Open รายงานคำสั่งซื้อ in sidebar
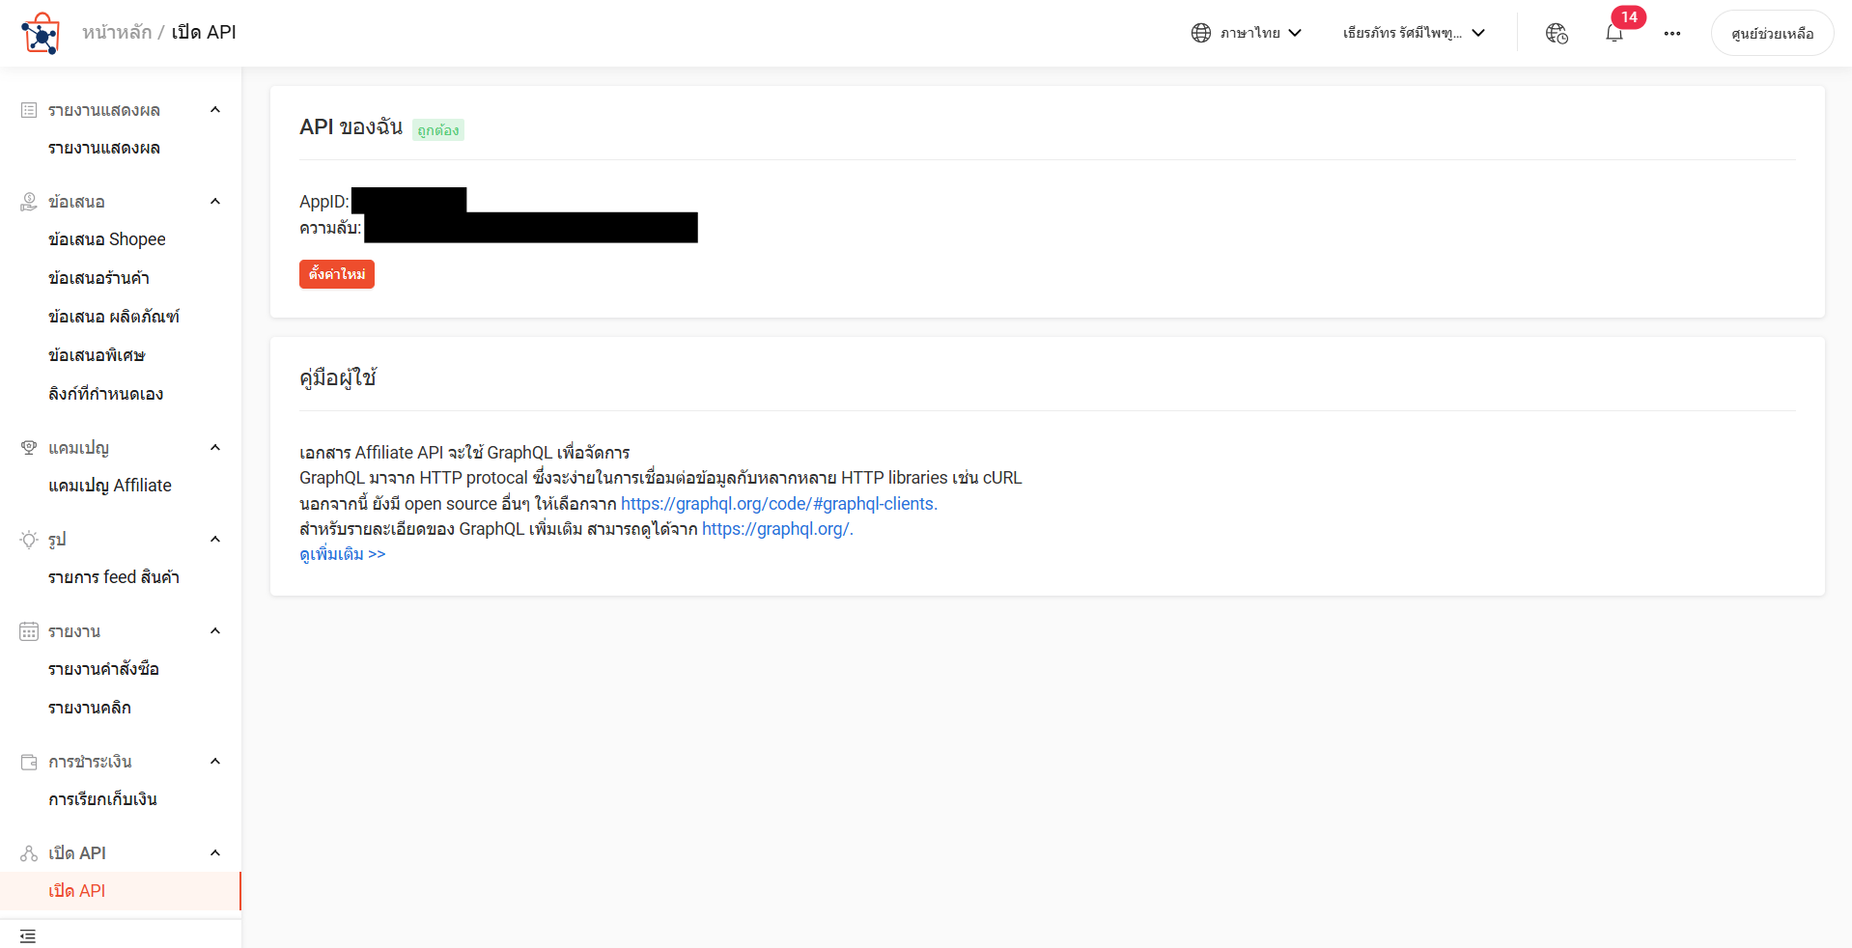The height and width of the screenshot is (948, 1852). [103, 669]
